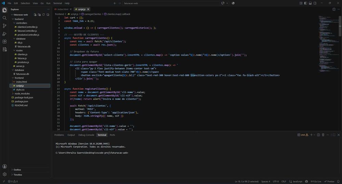Kill terminal with the trash icon
The height and width of the screenshot is (184, 342).
tap(323, 135)
